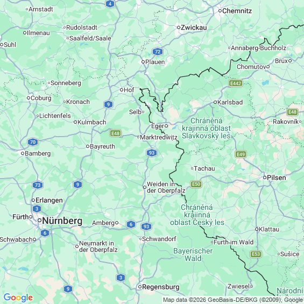This screenshot has height=304, width=304.
Task: Click the Bayerischer Wald park label
Action: click(193, 254)
